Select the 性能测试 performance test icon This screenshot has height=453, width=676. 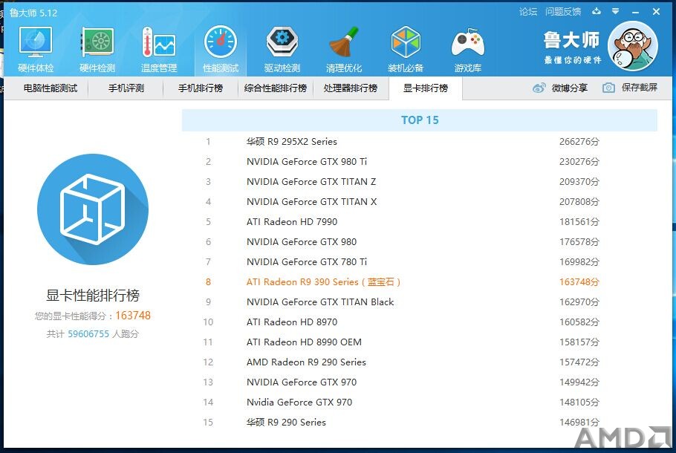(x=221, y=49)
